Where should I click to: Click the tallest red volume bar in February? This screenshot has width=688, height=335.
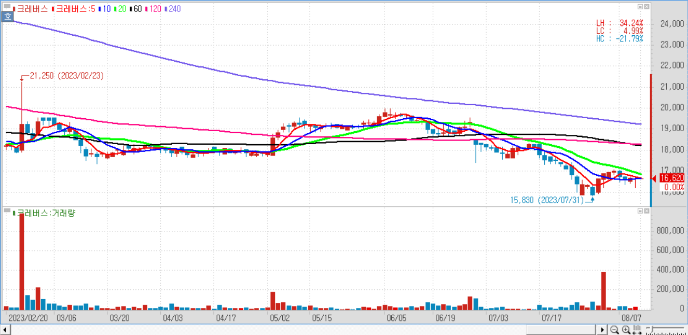22,262
